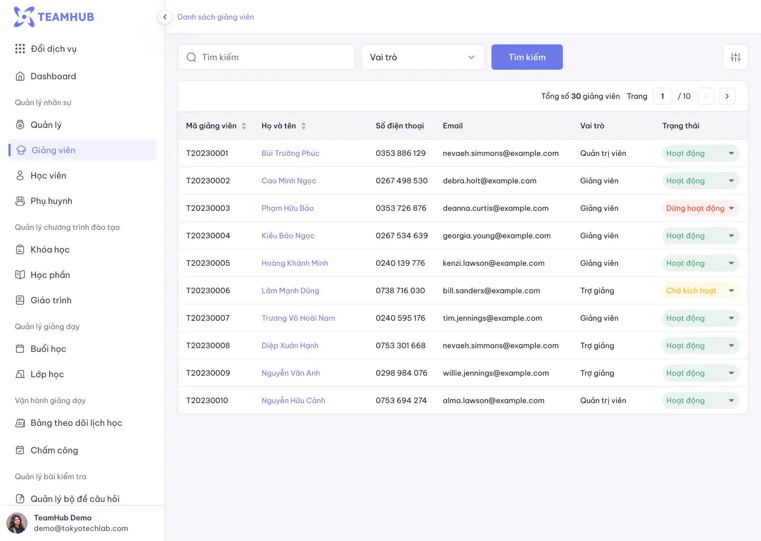Go to Dashboard in sidebar

[x=82, y=76]
